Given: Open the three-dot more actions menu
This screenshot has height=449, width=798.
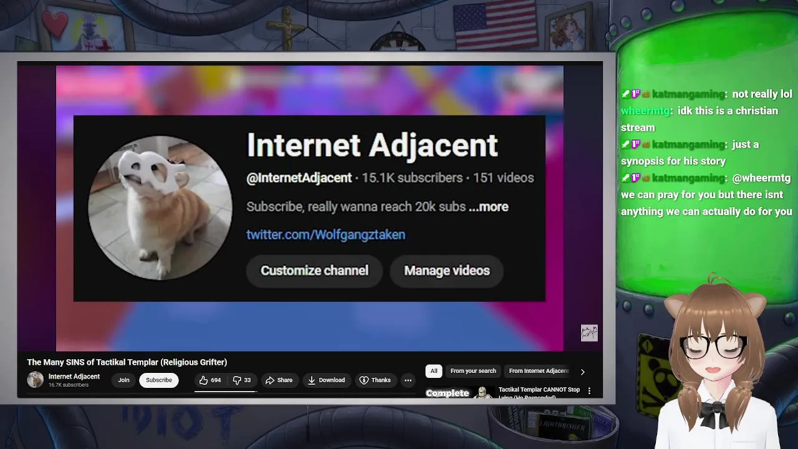Looking at the screenshot, I should click(408, 380).
